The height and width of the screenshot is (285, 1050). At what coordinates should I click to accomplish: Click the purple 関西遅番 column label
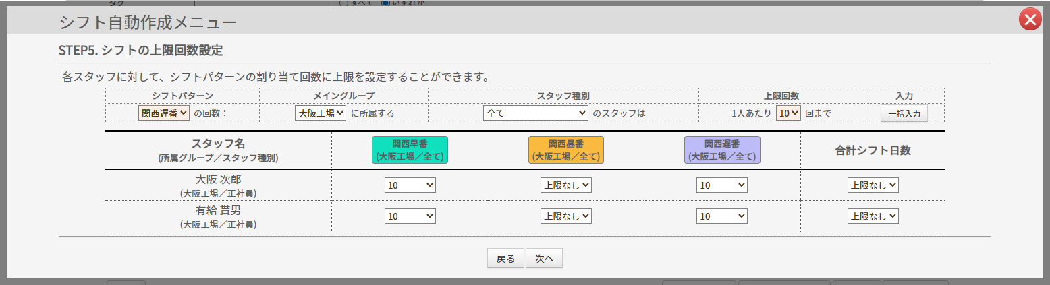tap(722, 150)
